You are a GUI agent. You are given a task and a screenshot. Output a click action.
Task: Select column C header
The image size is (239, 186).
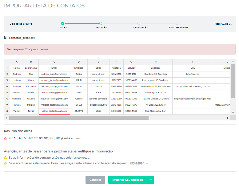(x=54, y=62)
